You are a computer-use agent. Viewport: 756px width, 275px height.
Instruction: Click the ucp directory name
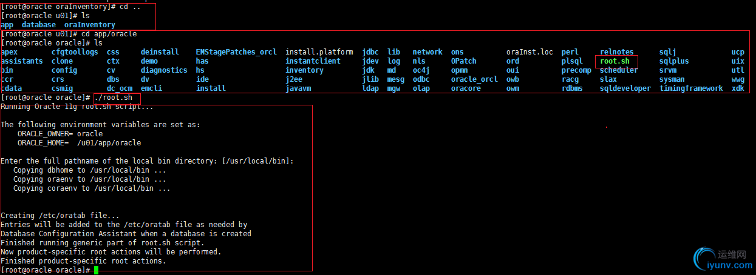(738, 52)
